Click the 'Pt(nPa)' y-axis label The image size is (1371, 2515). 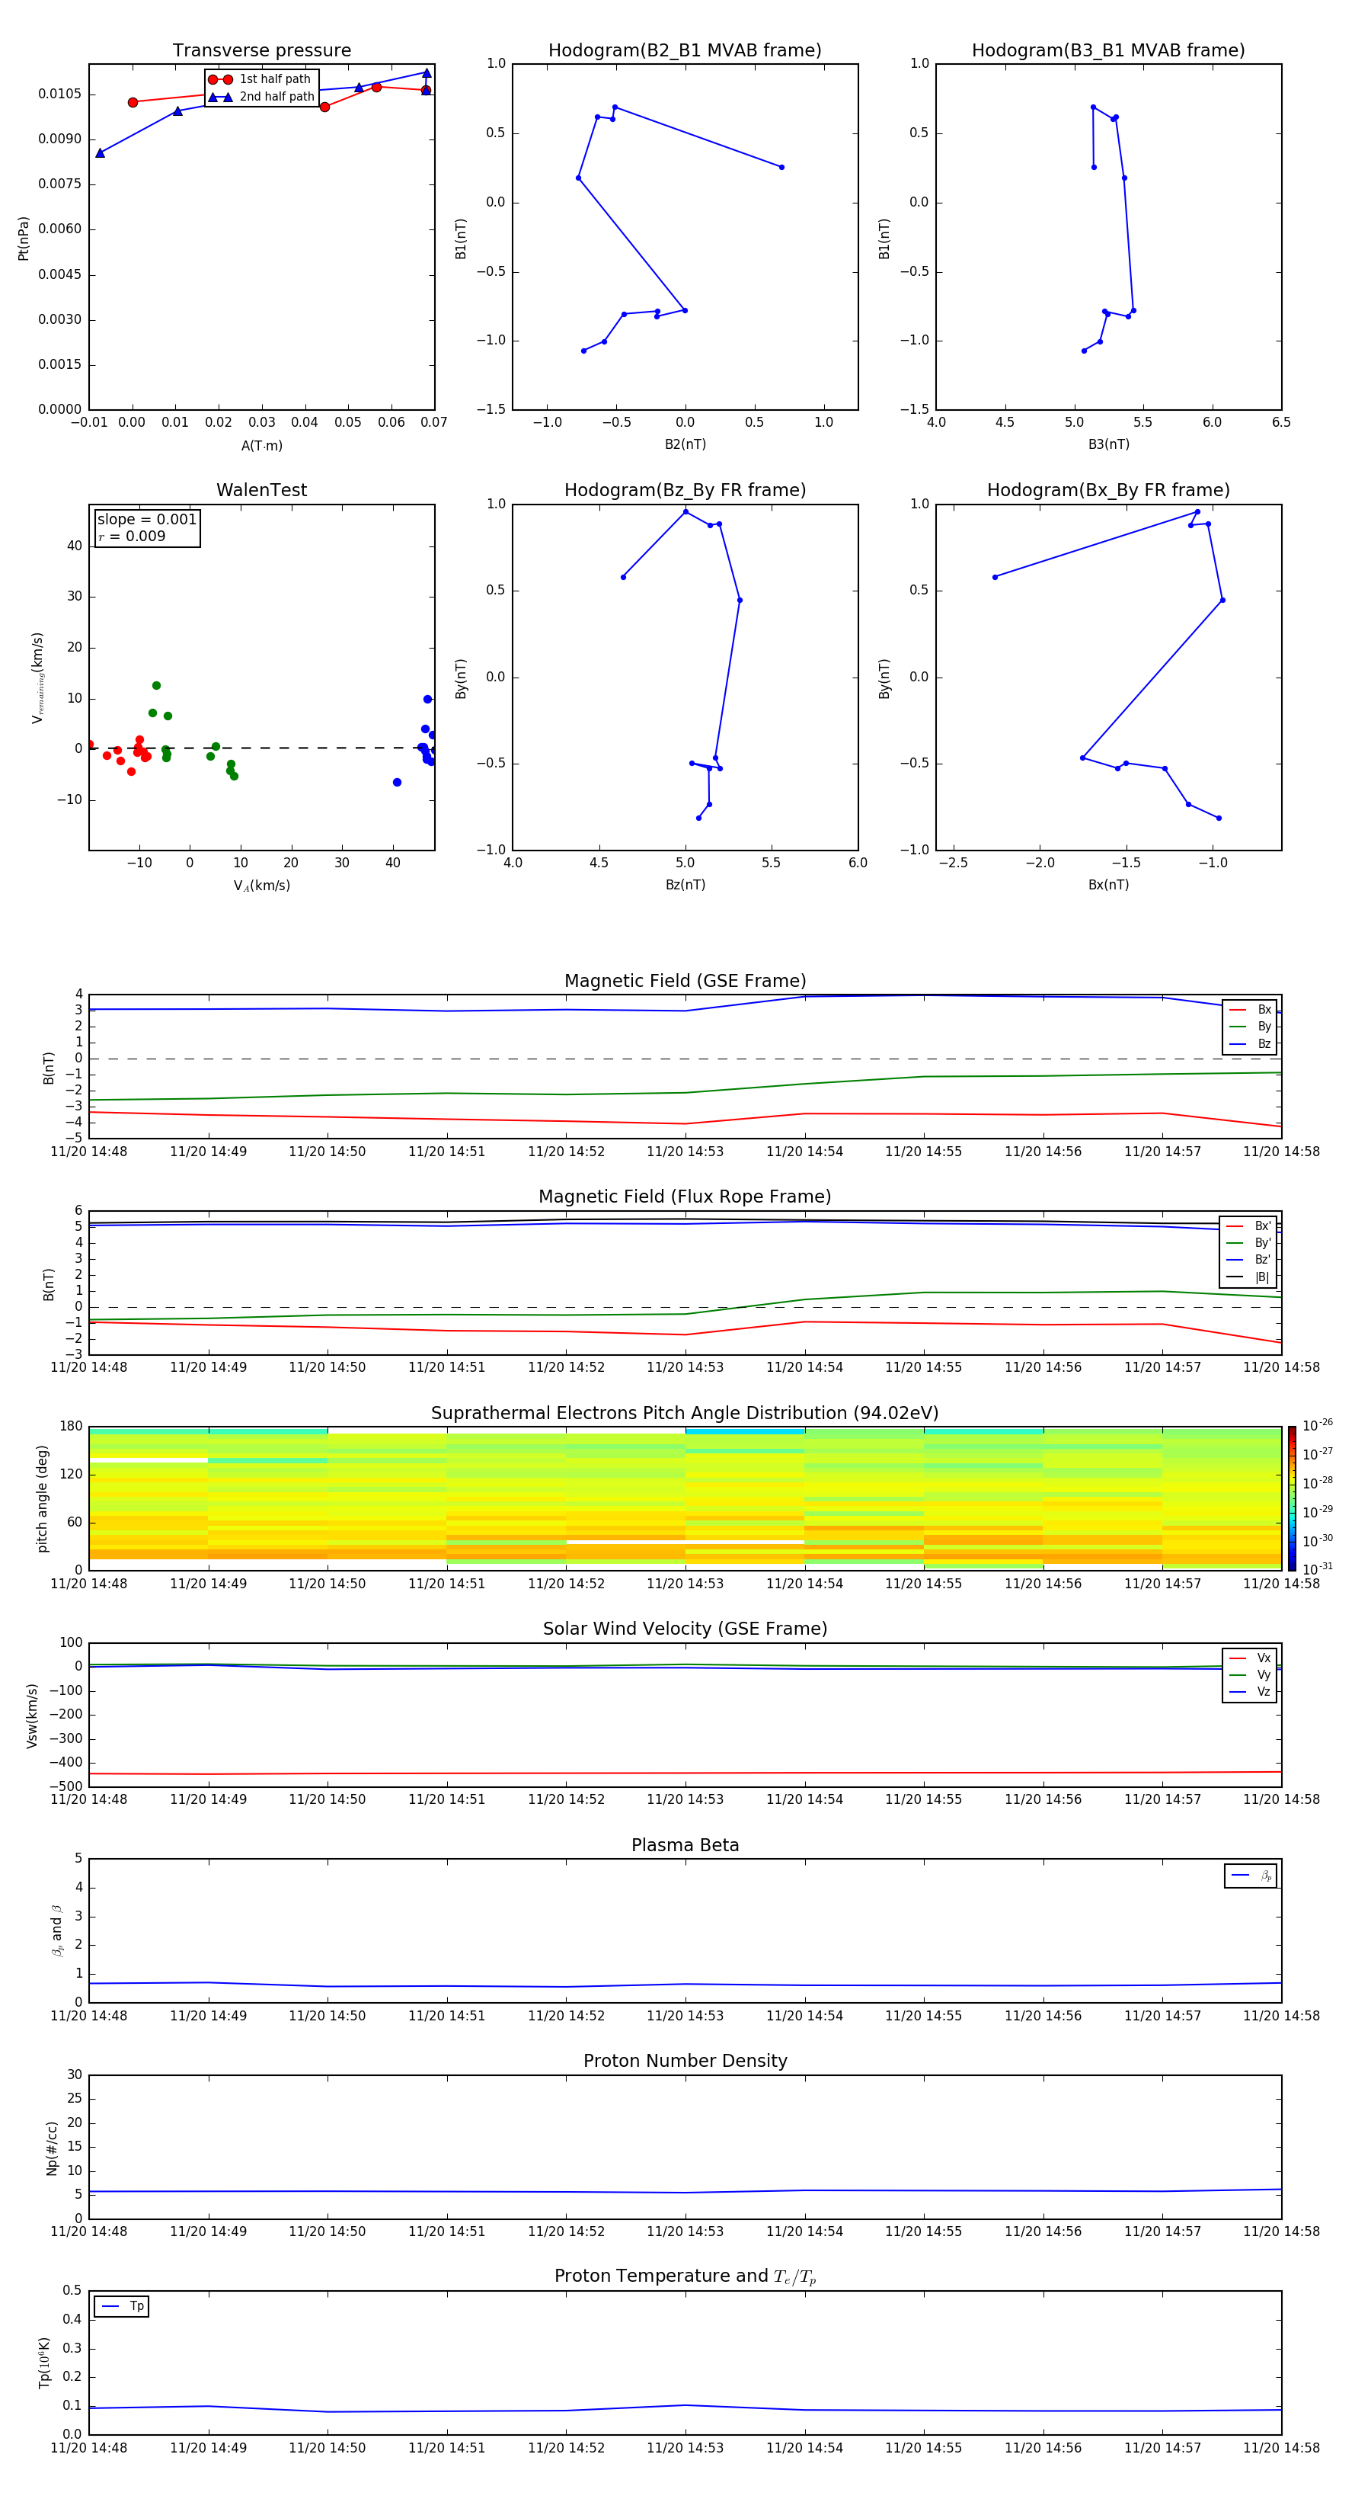(24, 239)
